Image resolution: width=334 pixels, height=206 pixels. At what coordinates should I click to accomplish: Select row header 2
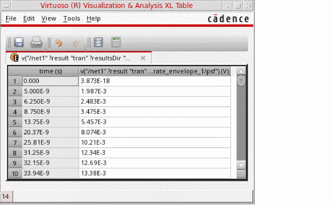pos(15,92)
